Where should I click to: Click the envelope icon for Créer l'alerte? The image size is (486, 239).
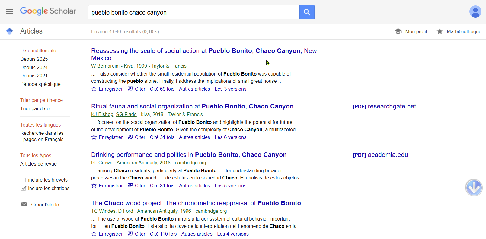tap(24, 205)
